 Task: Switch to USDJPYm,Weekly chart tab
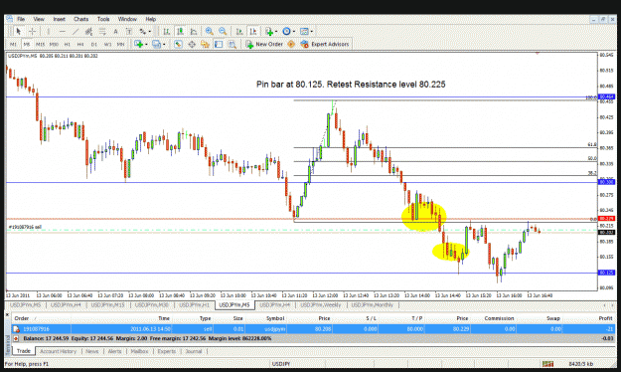(x=320, y=305)
